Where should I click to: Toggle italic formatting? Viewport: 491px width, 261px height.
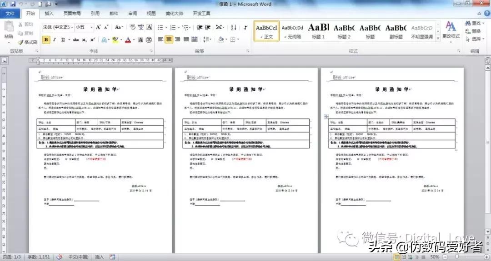pos(55,39)
